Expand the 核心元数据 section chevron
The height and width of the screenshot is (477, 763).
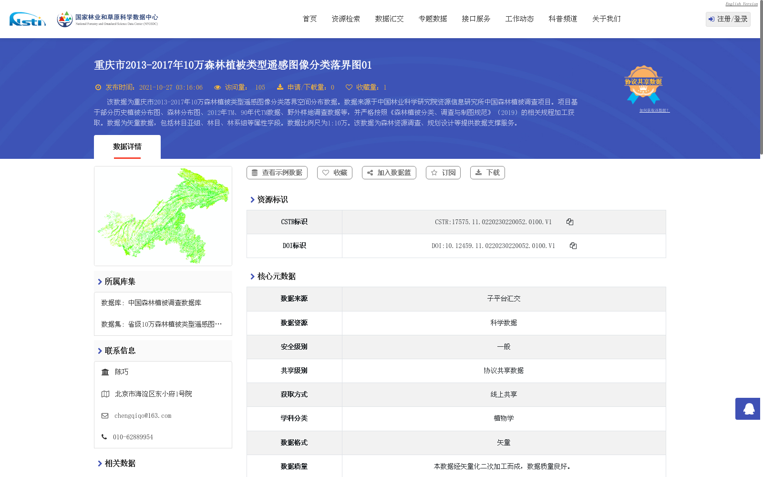pos(252,277)
